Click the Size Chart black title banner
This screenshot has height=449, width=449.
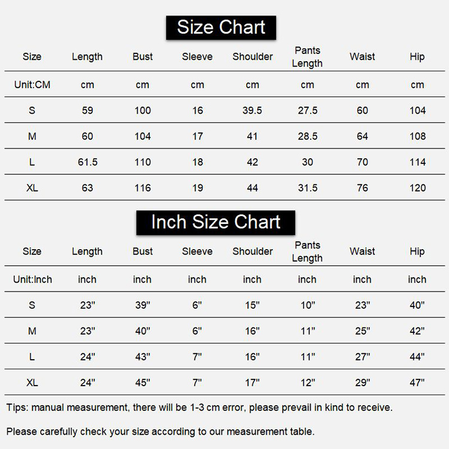(x=221, y=28)
